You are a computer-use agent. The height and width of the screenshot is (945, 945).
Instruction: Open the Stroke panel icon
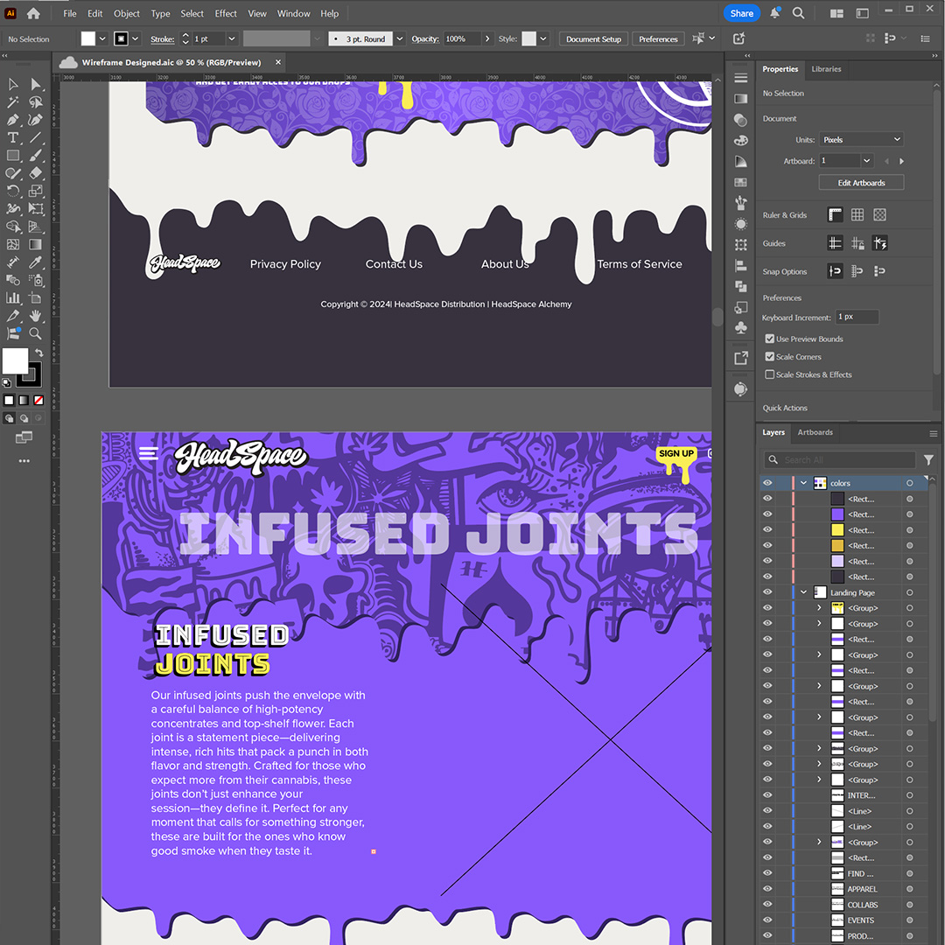tap(741, 78)
